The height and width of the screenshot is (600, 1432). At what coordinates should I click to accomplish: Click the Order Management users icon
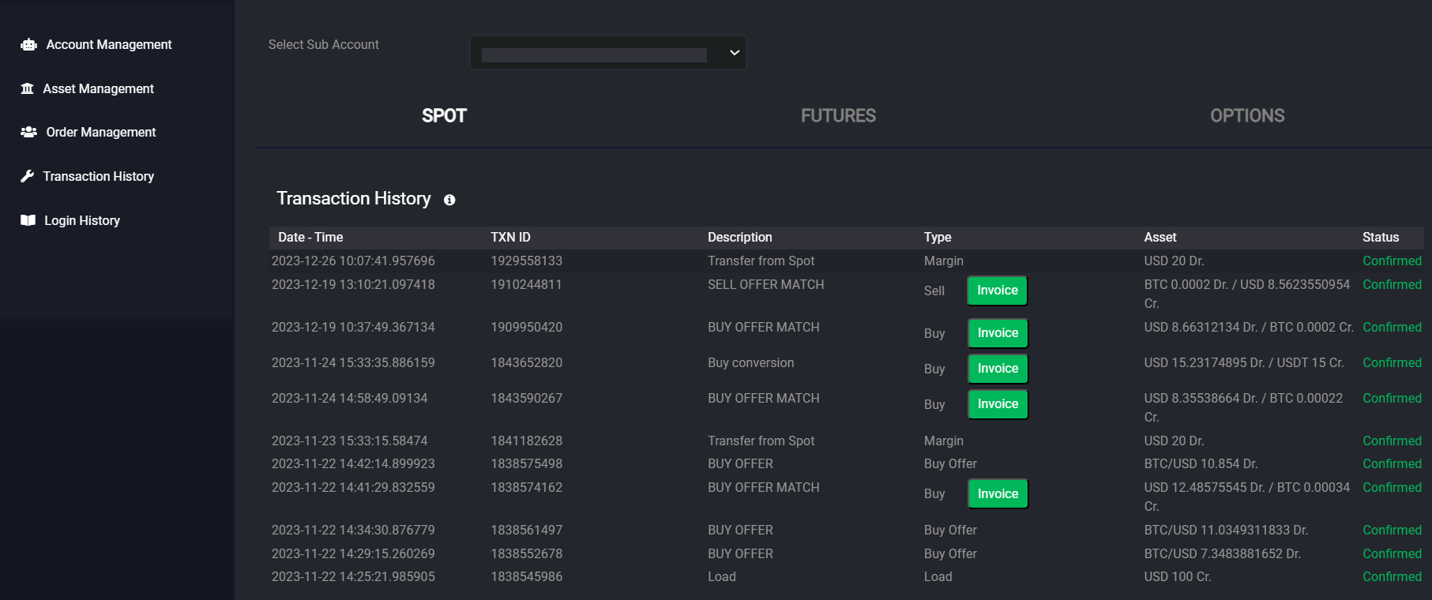pyautogui.click(x=28, y=132)
